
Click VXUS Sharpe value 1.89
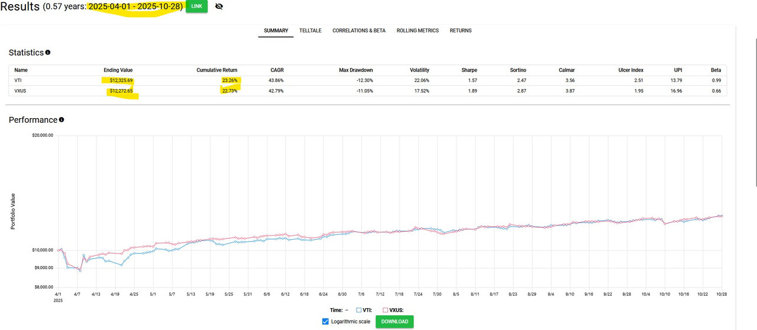(473, 91)
